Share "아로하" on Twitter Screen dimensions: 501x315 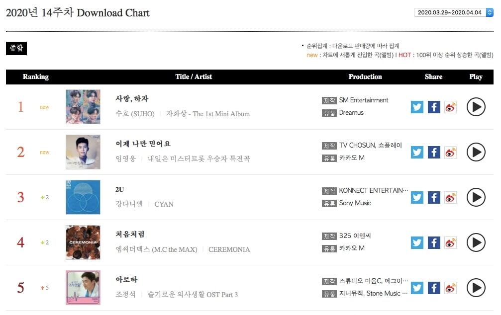(x=417, y=288)
